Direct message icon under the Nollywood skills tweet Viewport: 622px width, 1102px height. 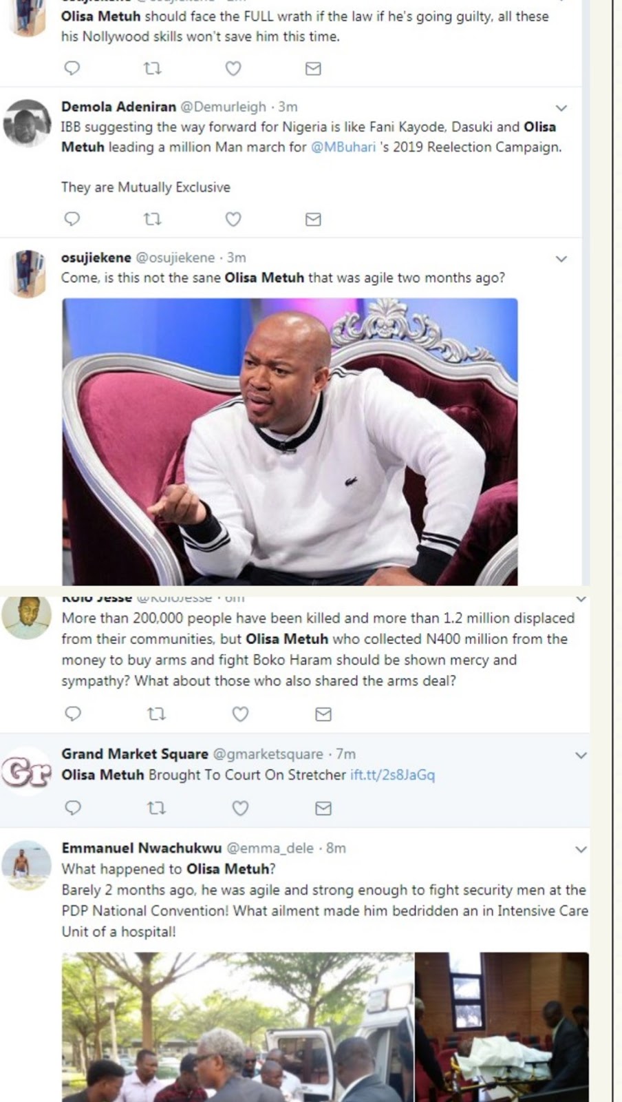(x=313, y=68)
